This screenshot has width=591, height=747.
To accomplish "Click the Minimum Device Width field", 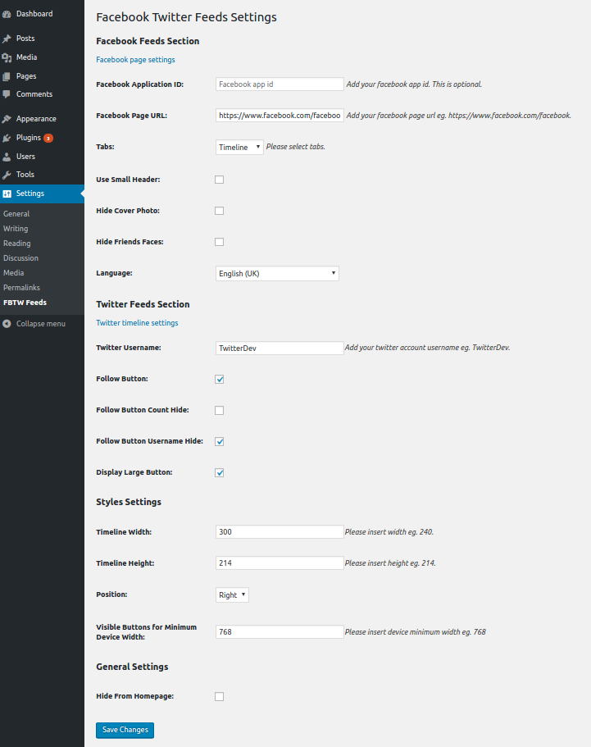I will 280,631.
